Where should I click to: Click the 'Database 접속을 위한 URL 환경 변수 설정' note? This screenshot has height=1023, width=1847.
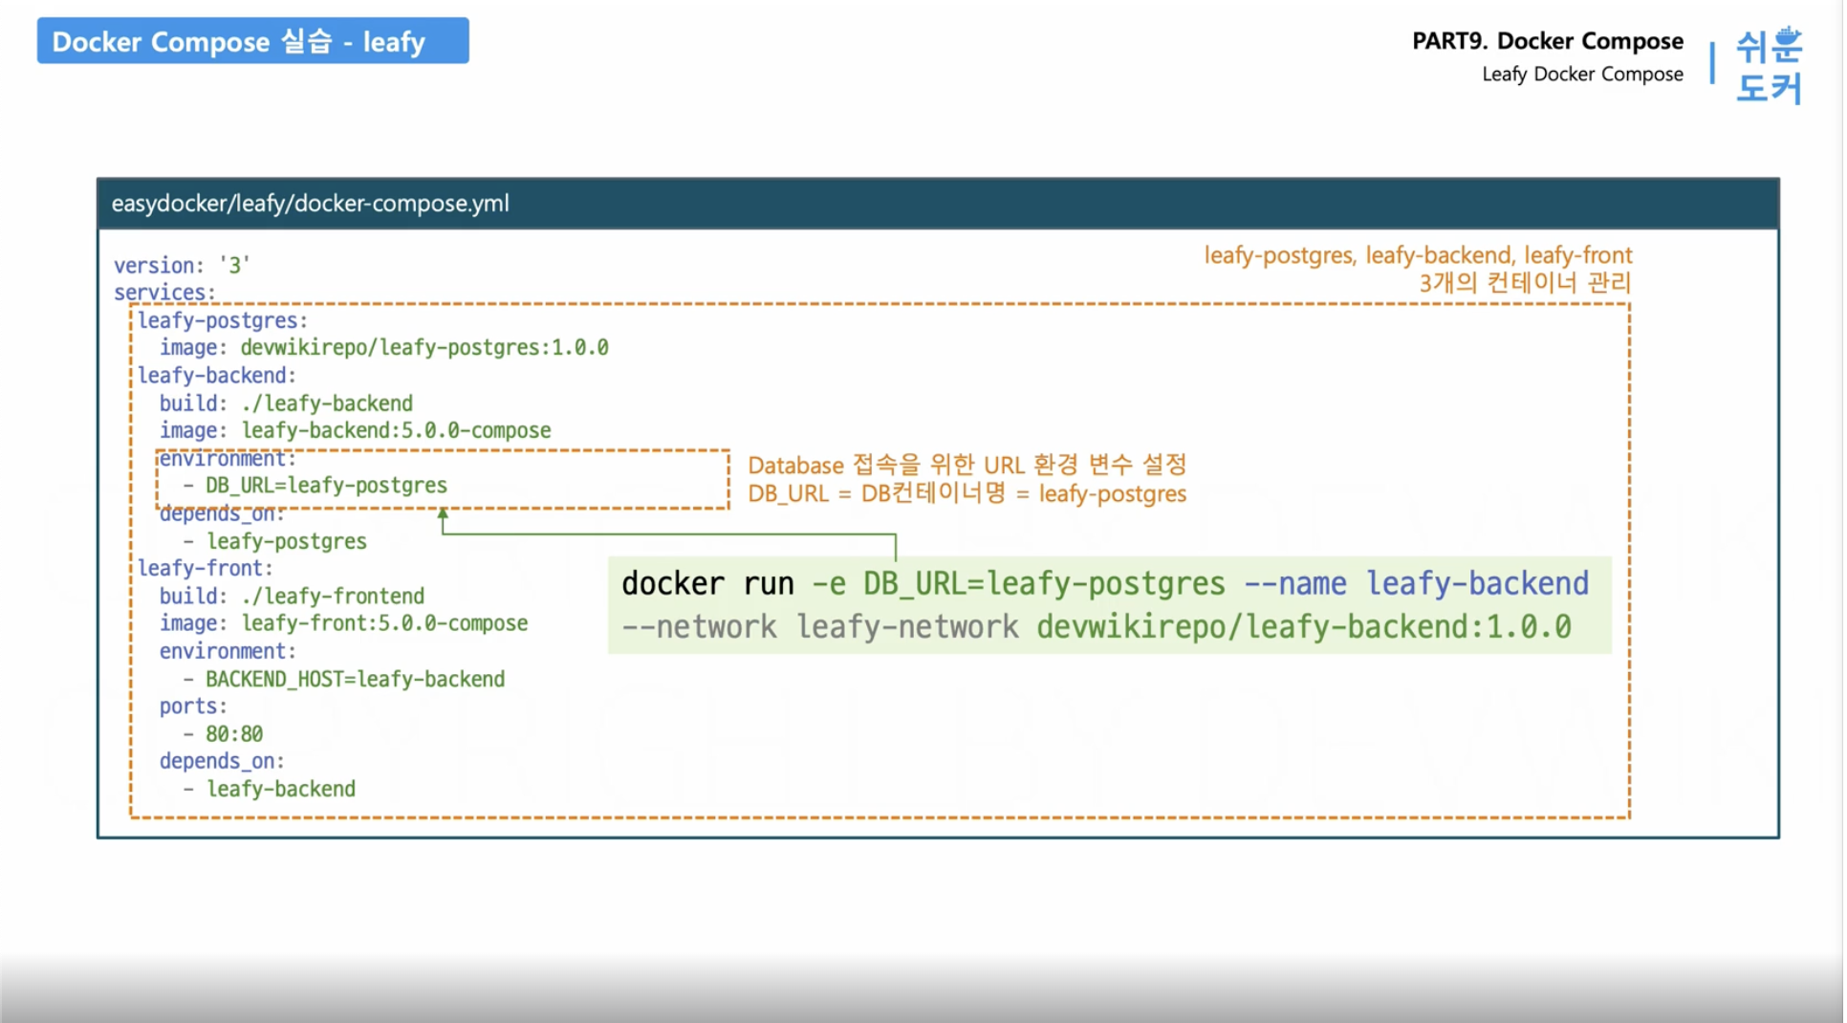click(x=967, y=466)
